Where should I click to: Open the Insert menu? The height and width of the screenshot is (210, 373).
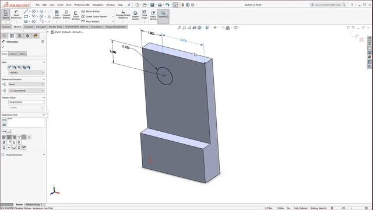tap(60, 5)
